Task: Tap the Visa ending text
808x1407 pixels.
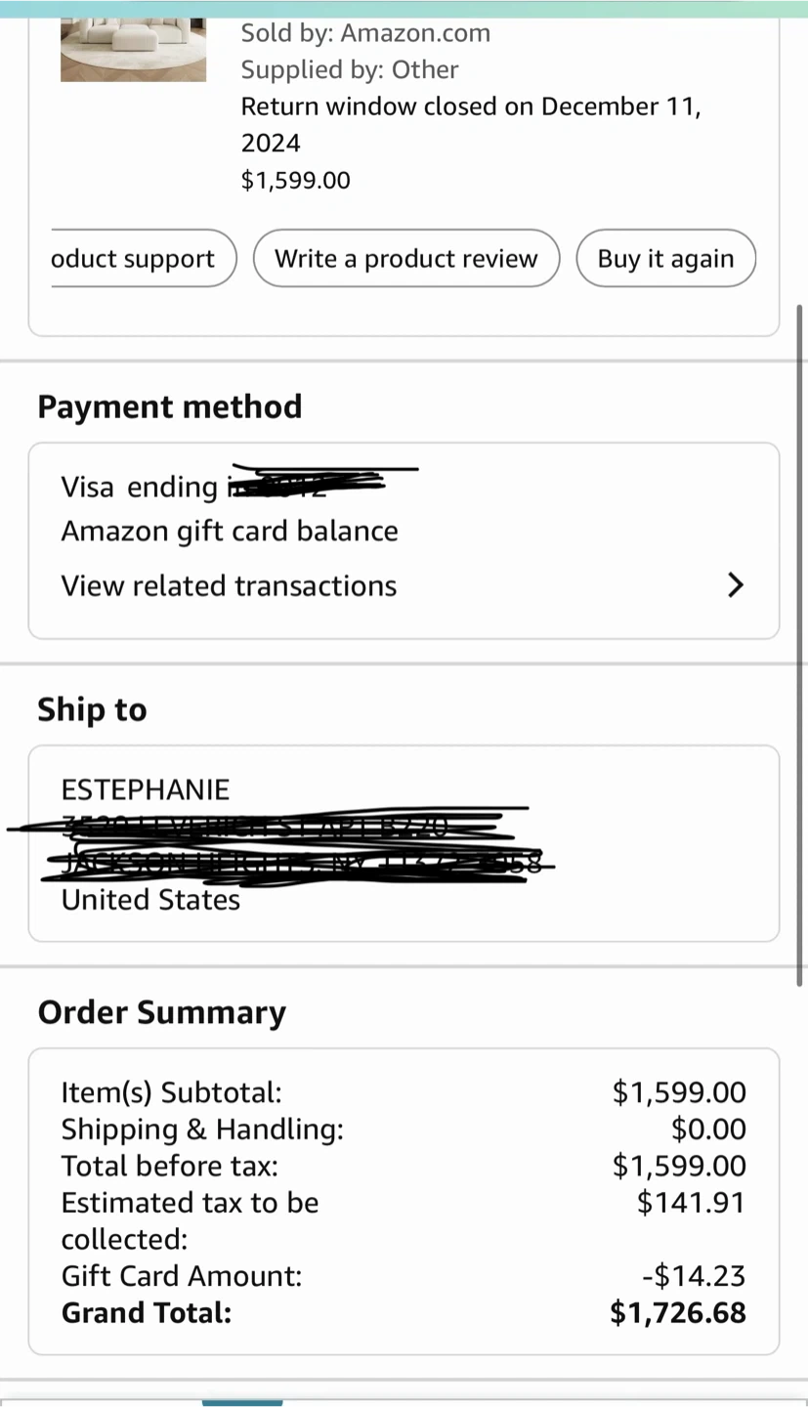Action: pos(140,487)
